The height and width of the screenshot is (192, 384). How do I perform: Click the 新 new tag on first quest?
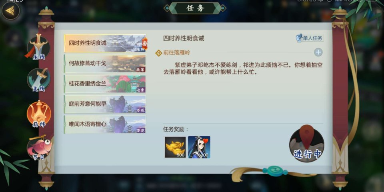(145, 44)
